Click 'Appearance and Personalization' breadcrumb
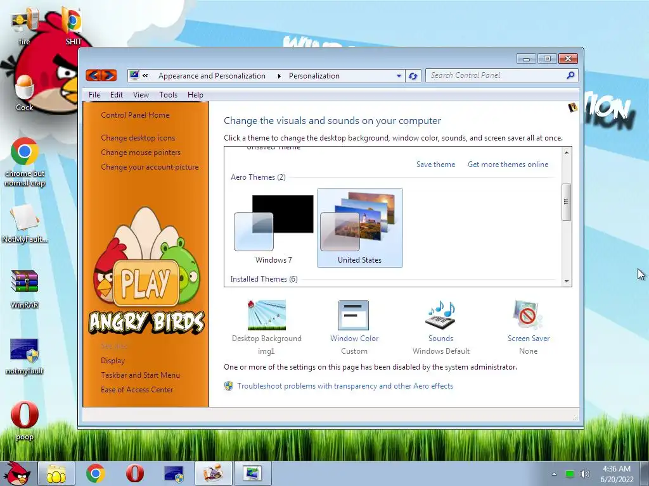Viewport: 649px width, 486px height. pyautogui.click(x=212, y=76)
